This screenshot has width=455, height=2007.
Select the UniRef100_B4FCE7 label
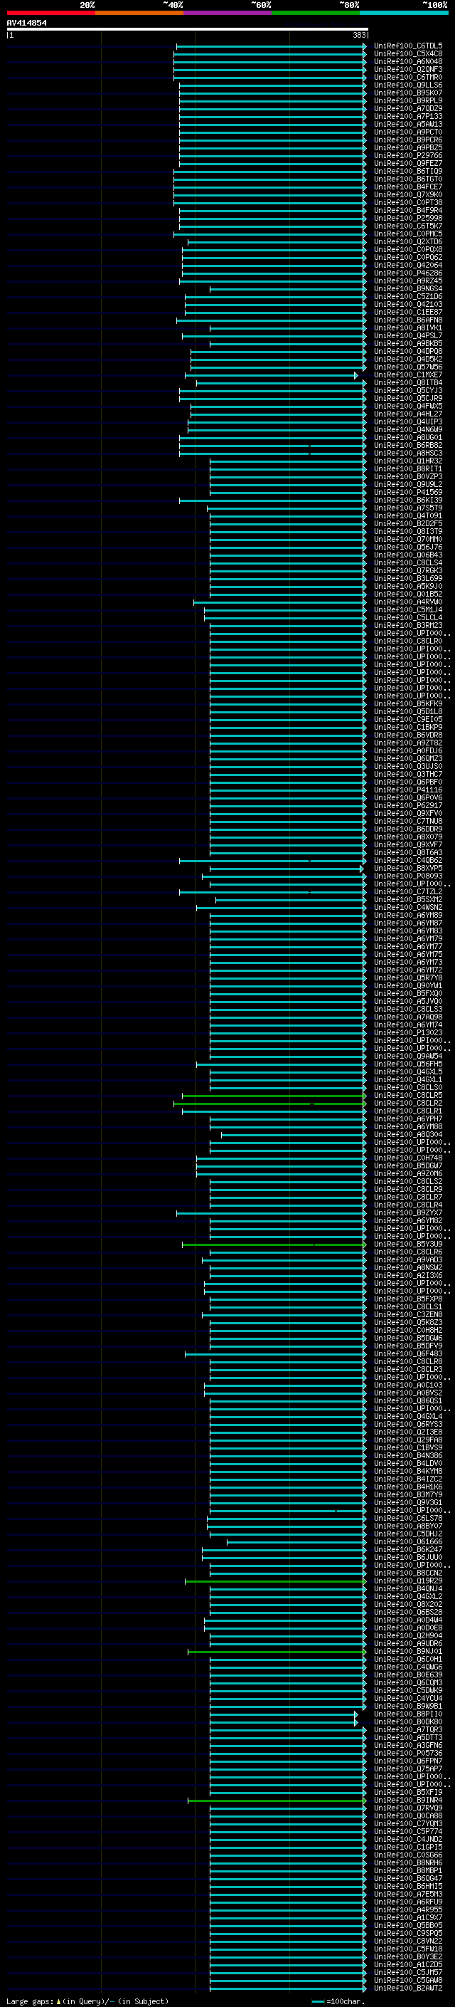click(407, 187)
